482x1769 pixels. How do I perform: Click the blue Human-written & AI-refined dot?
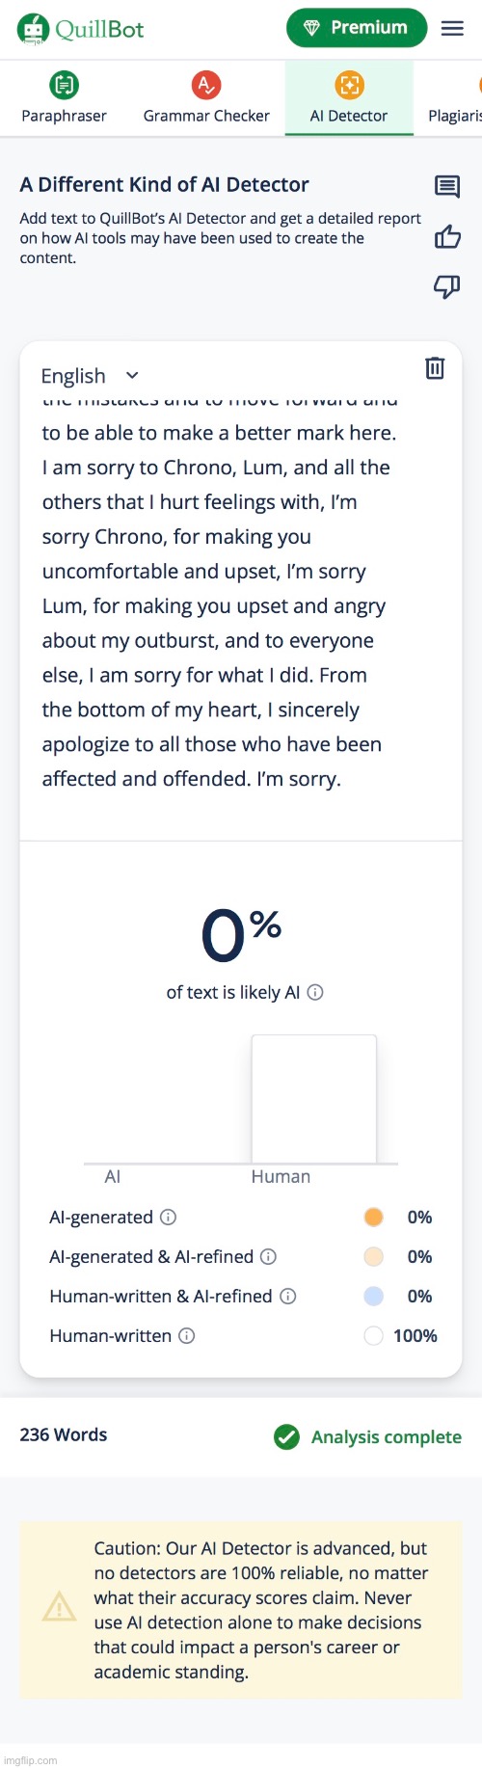[374, 1296]
